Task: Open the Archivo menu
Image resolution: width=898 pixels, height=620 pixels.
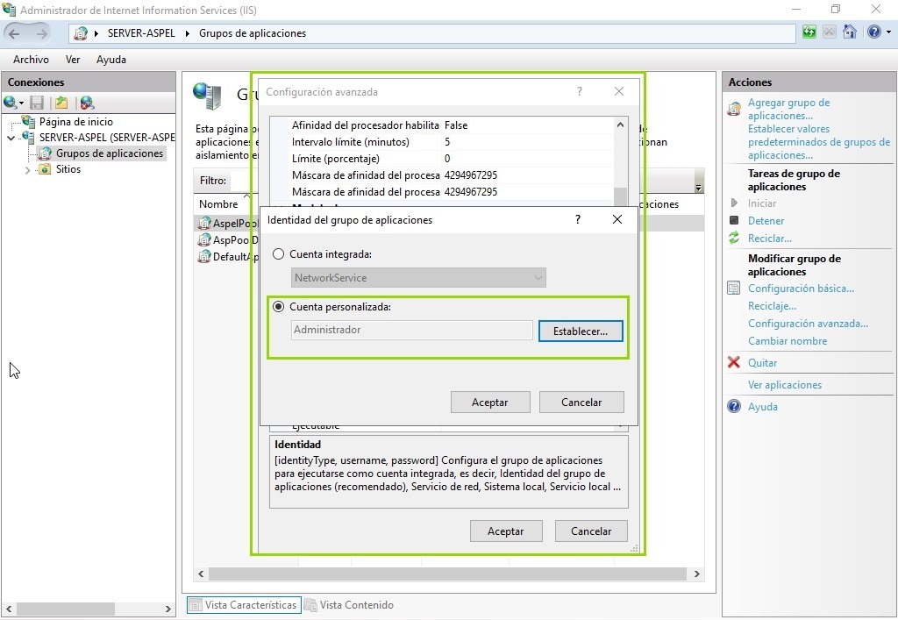Action: (x=31, y=60)
